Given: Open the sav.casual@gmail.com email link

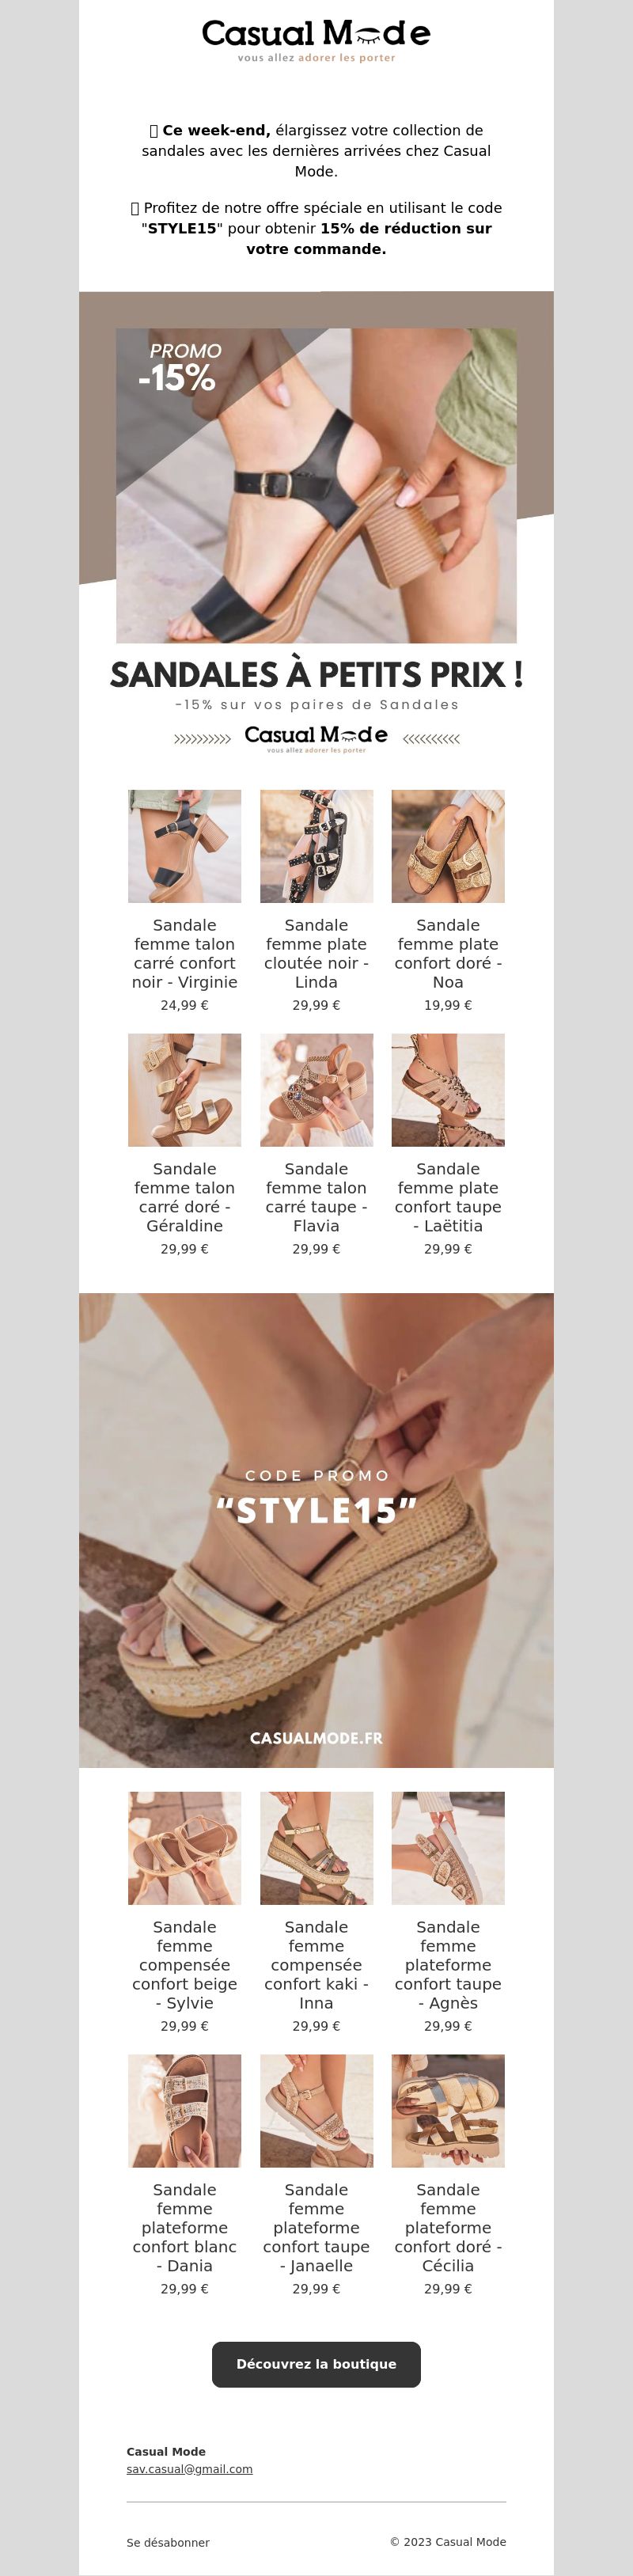Looking at the screenshot, I should point(189,2469).
